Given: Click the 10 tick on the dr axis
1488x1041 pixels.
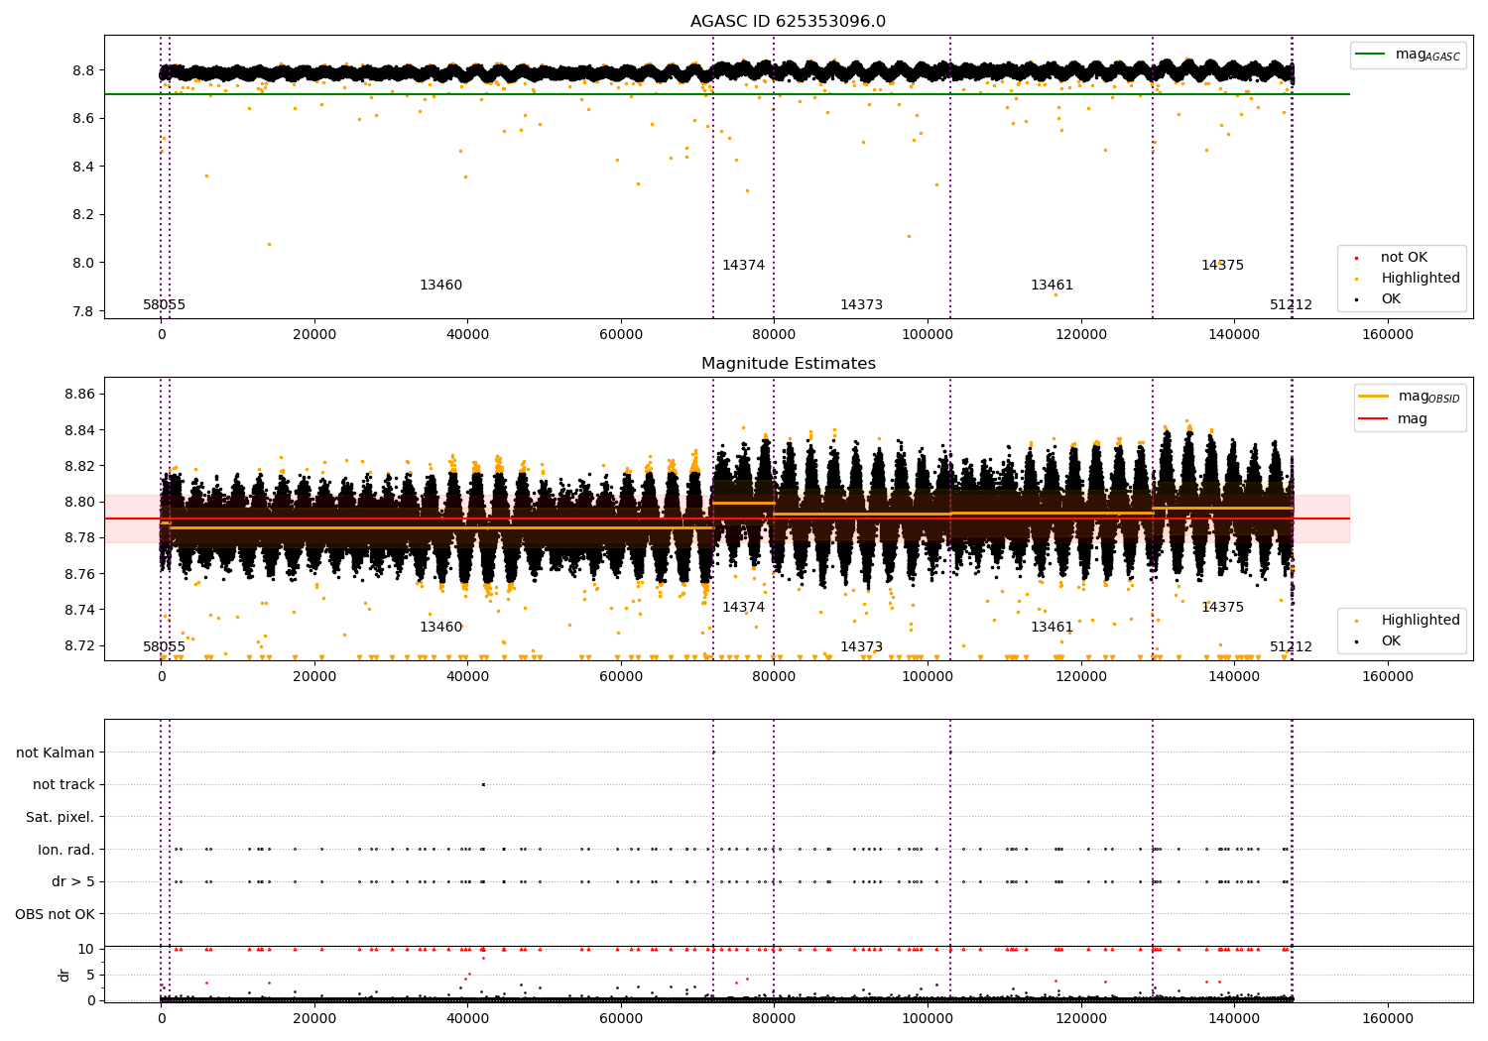Looking at the screenshot, I should point(86,949).
